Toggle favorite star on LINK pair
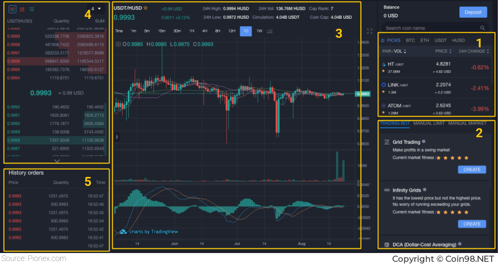Screen dimensions: 501x265 point(384,92)
